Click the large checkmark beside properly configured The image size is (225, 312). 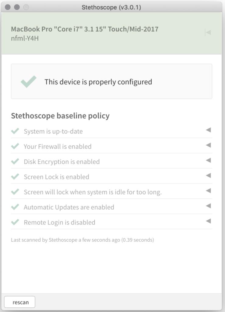[29, 82]
